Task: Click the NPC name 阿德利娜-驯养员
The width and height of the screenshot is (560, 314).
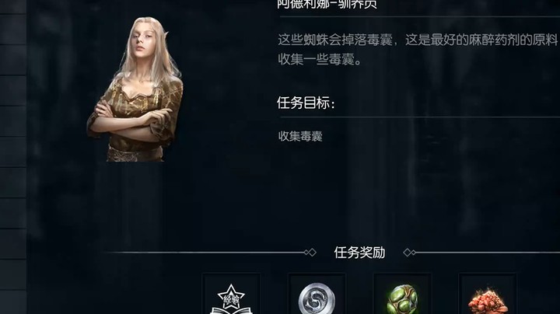Action: (327, 5)
